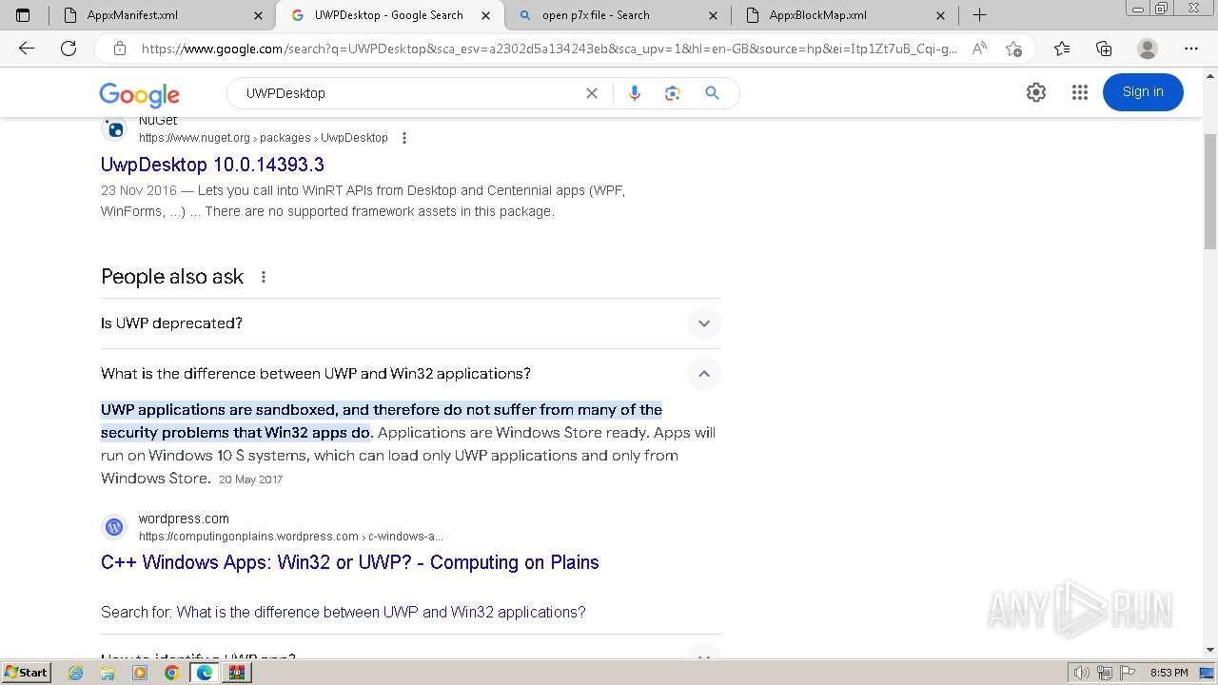The height and width of the screenshot is (685, 1218).
Task: Expand the 'Is UWP deprecated?' question
Action: (411, 323)
